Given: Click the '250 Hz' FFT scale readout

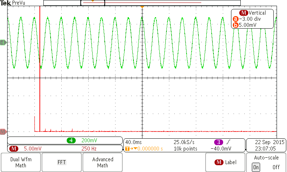Looking at the screenshot, I should [89, 149].
